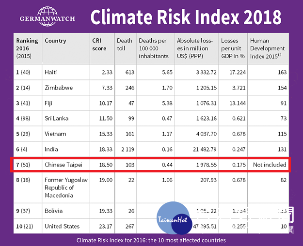The height and width of the screenshot is (246, 303).
Task: Click Haiti's HDI value '163'
Action: 282,73
